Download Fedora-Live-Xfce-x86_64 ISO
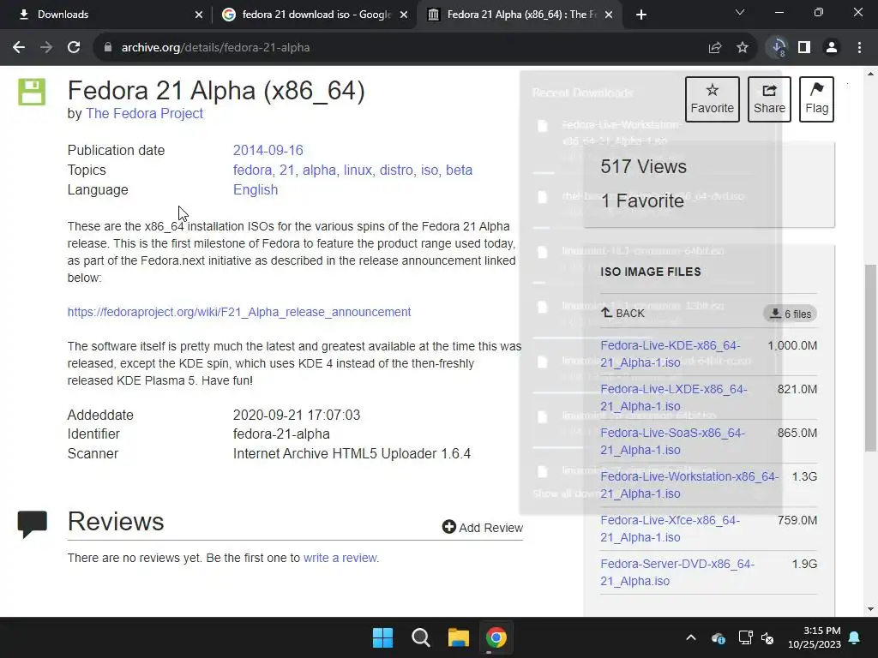 coord(671,529)
